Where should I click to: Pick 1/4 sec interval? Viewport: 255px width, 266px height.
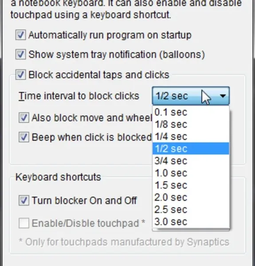(x=191, y=137)
